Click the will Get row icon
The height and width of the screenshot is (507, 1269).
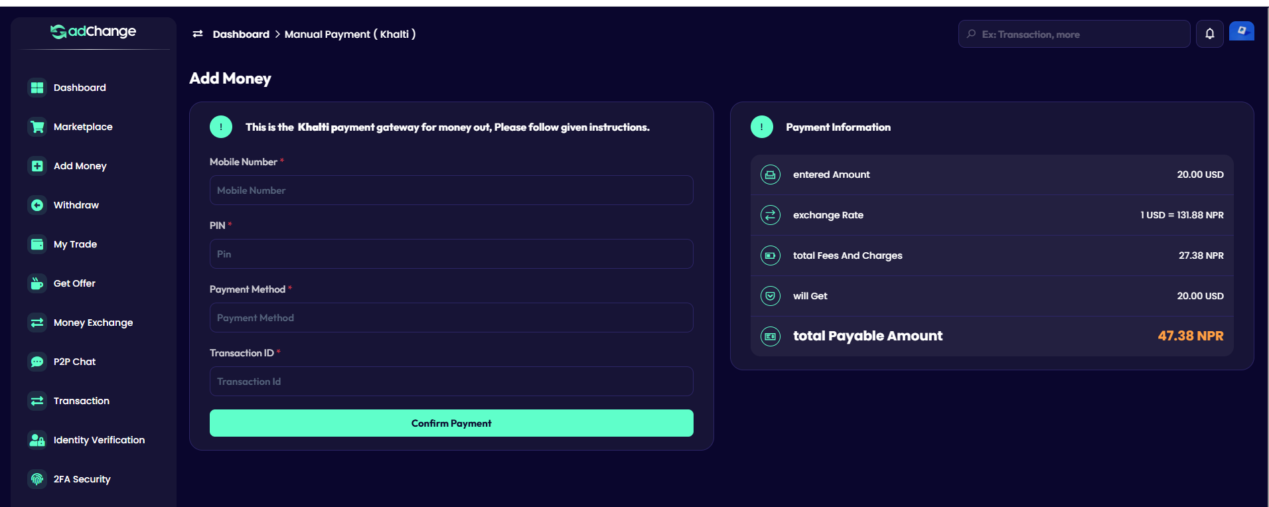click(x=771, y=296)
